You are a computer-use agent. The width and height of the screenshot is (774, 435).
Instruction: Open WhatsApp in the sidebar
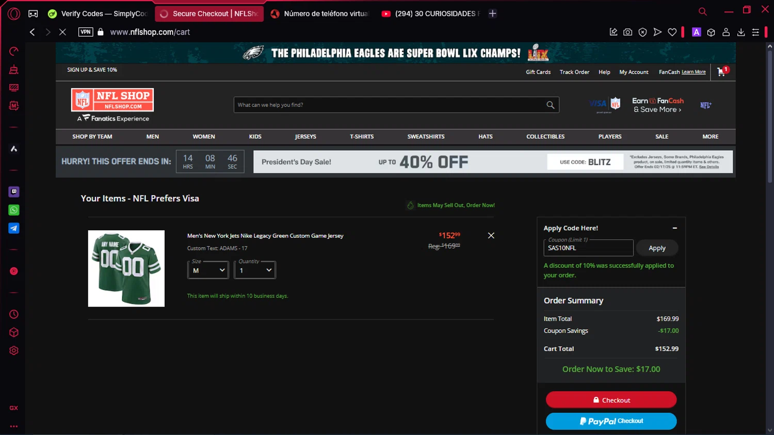14,210
